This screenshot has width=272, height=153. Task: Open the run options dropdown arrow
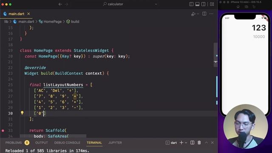point(198,14)
